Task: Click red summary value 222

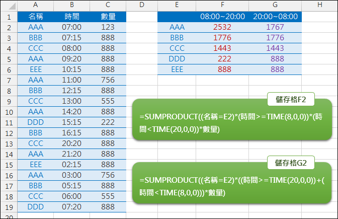Action: [x=222, y=59]
